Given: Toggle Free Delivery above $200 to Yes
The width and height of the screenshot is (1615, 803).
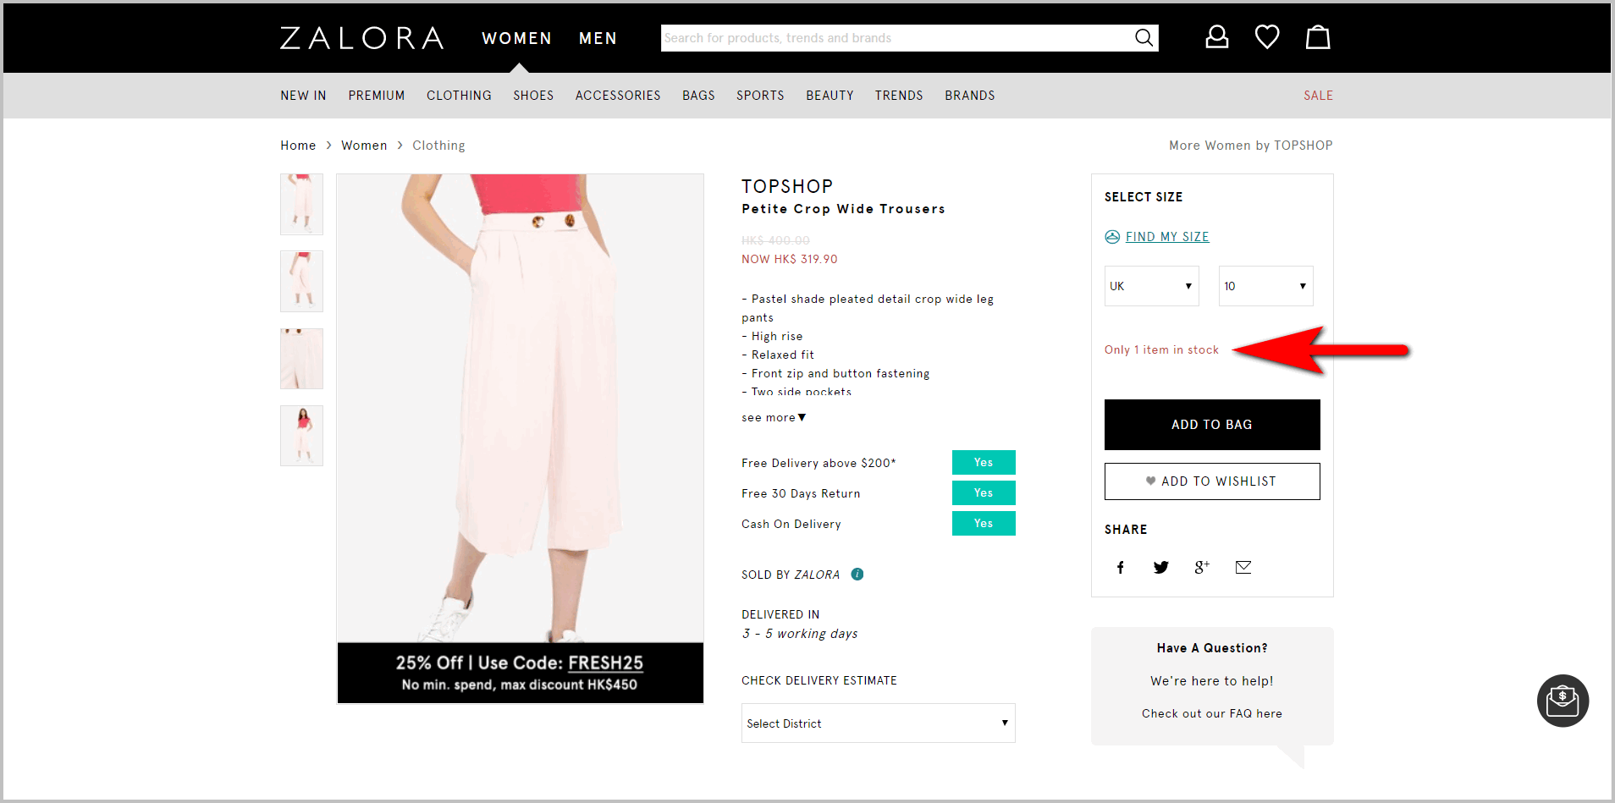Looking at the screenshot, I should 983,462.
